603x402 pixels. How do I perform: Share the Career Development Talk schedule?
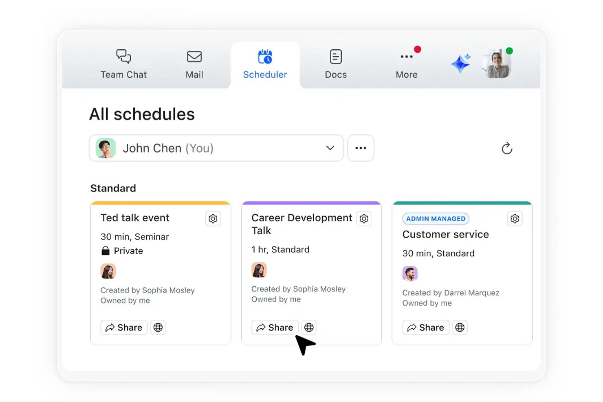coord(275,327)
